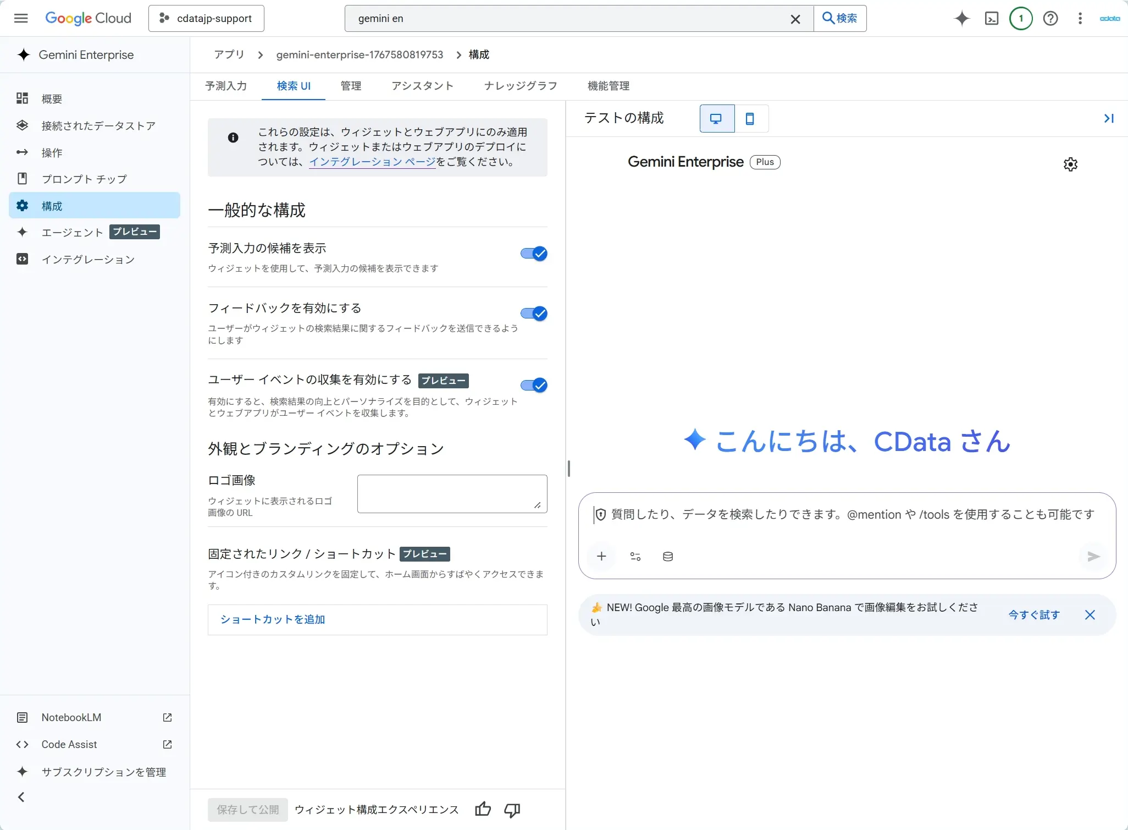Click the ロゴ画像 URL text field
The width and height of the screenshot is (1128, 830).
click(452, 493)
